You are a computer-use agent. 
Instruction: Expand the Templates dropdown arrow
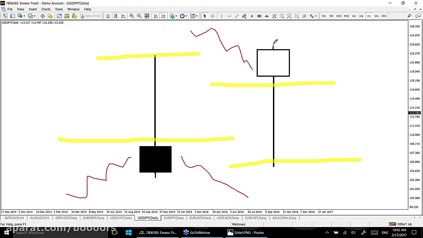pyautogui.click(x=197, y=16)
